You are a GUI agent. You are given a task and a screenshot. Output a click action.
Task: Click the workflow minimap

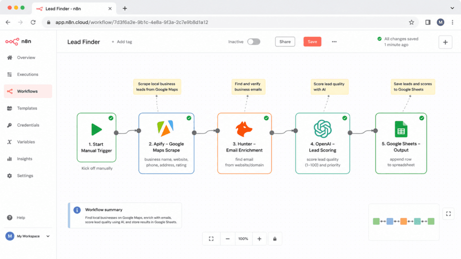coord(404,222)
